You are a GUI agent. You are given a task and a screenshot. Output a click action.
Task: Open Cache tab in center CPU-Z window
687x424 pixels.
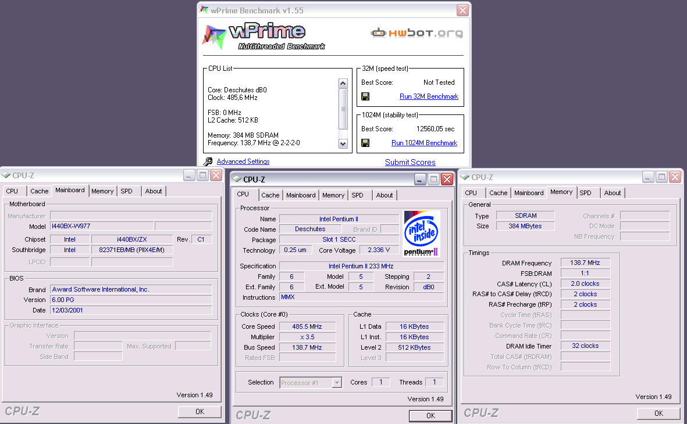tap(270, 195)
